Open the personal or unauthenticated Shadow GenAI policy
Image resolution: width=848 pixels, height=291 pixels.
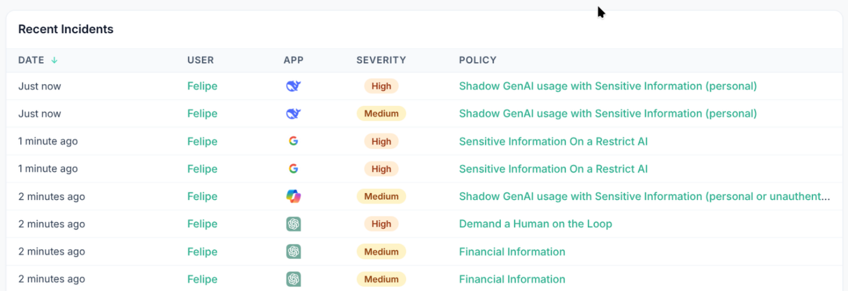(644, 196)
